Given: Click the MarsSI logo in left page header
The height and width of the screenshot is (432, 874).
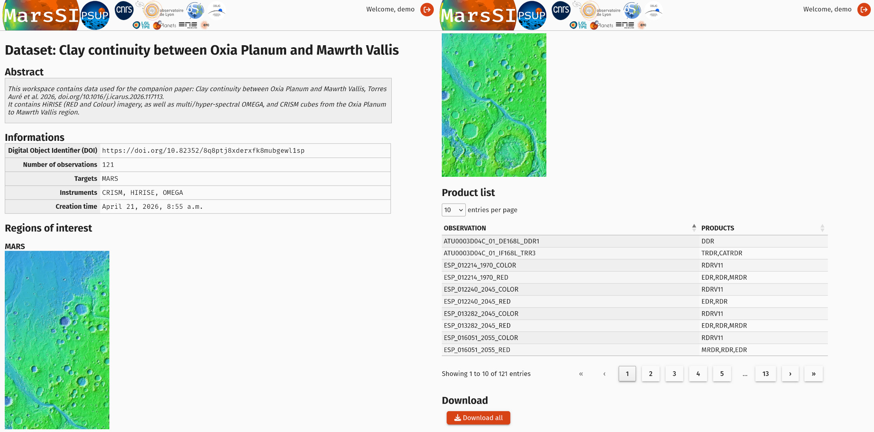Looking at the screenshot, I should click(41, 15).
